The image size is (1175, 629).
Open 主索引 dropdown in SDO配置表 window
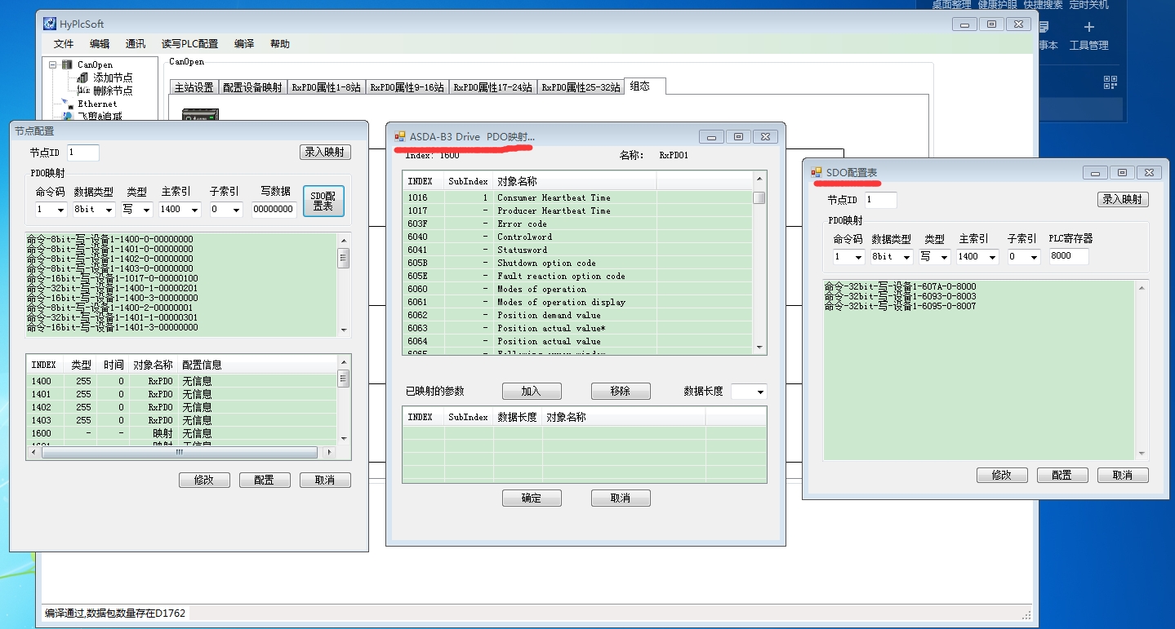pos(993,257)
